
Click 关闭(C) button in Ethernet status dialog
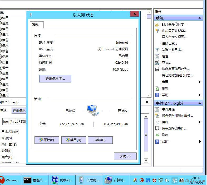pos(125,156)
